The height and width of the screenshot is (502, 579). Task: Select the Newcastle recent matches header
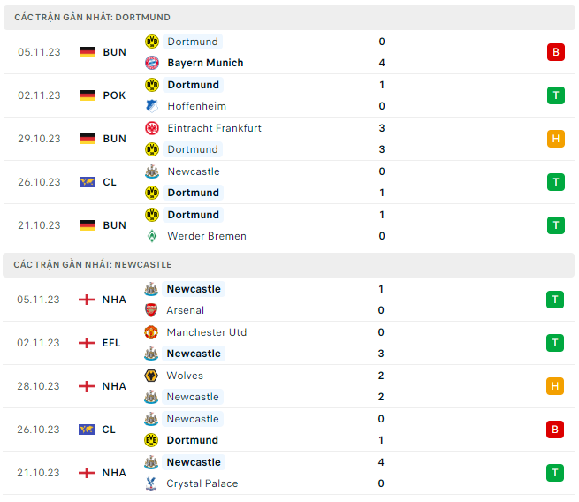click(x=93, y=264)
